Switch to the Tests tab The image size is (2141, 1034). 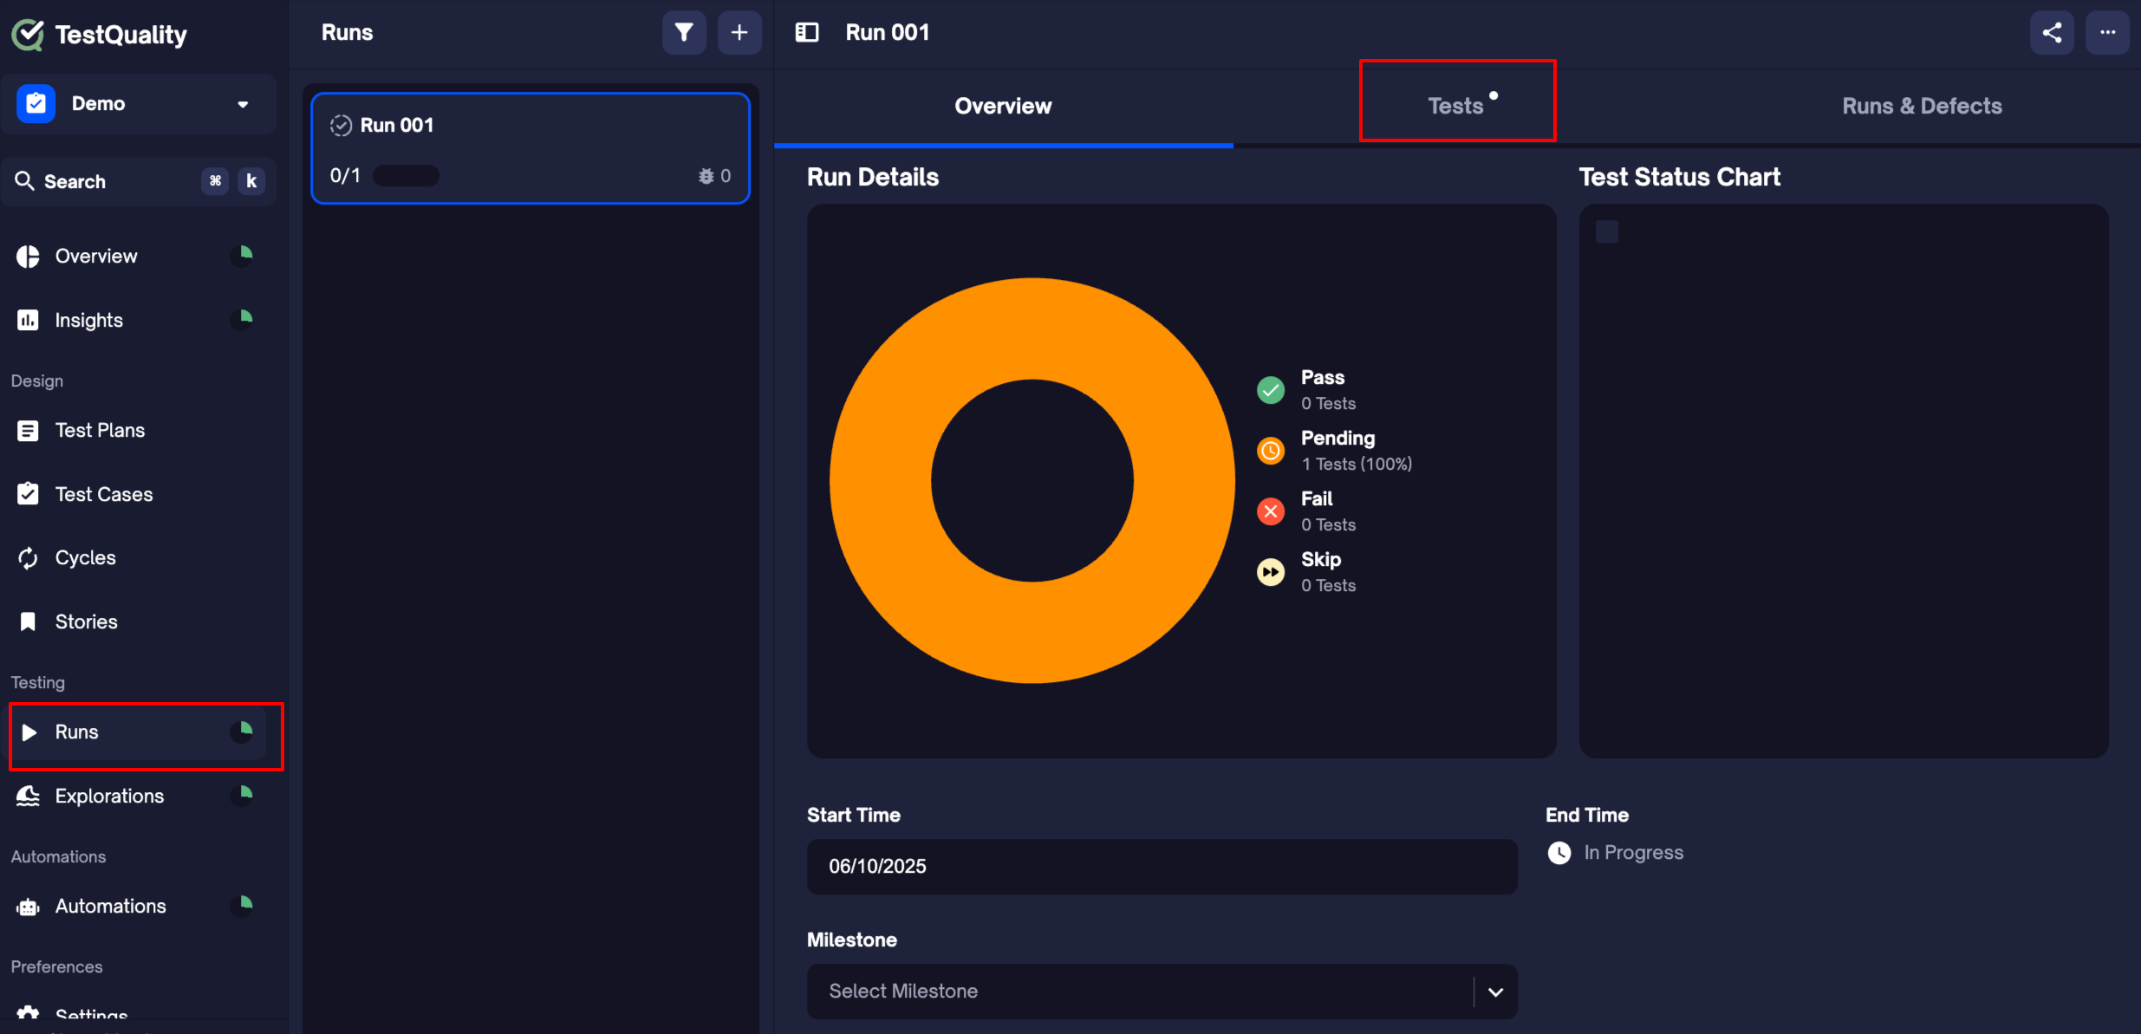click(1458, 107)
